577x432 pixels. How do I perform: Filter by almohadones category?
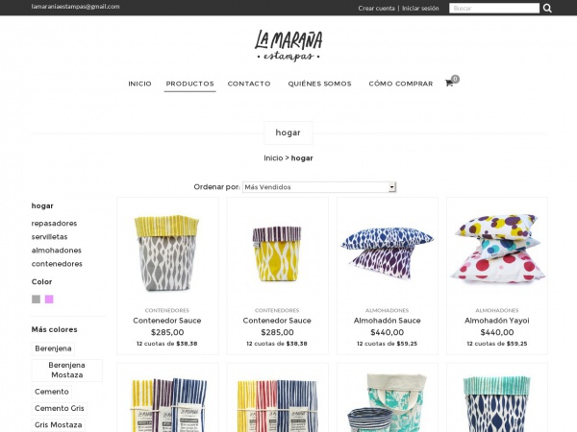(x=57, y=251)
